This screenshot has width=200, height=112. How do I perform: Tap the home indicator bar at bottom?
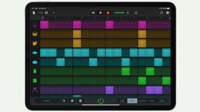click(101, 105)
